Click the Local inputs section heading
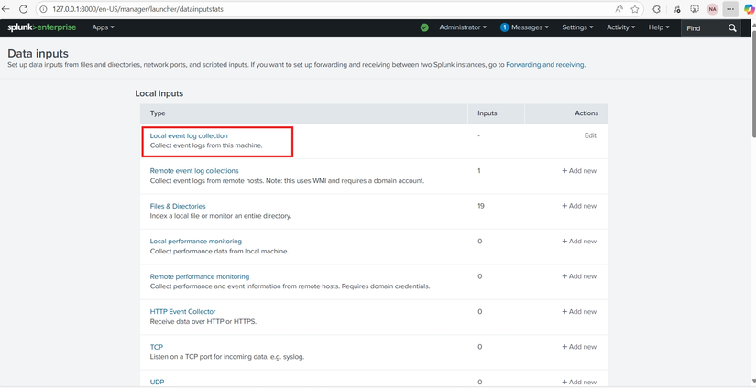Image resolution: width=756 pixels, height=388 pixels. click(159, 93)
